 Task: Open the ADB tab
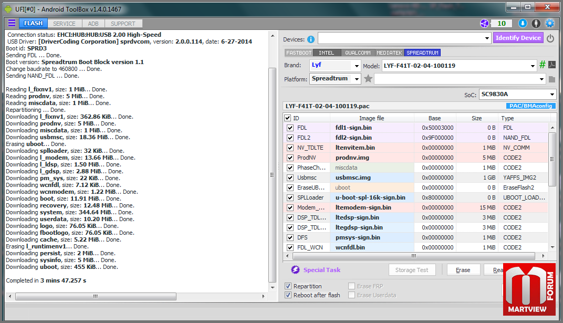click(x=93, y=24)
